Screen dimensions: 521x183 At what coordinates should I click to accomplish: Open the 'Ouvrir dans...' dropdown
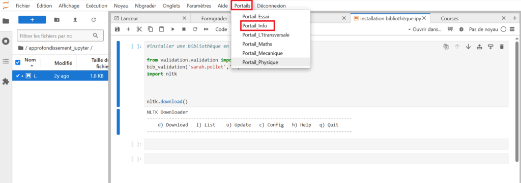point(425,29)
